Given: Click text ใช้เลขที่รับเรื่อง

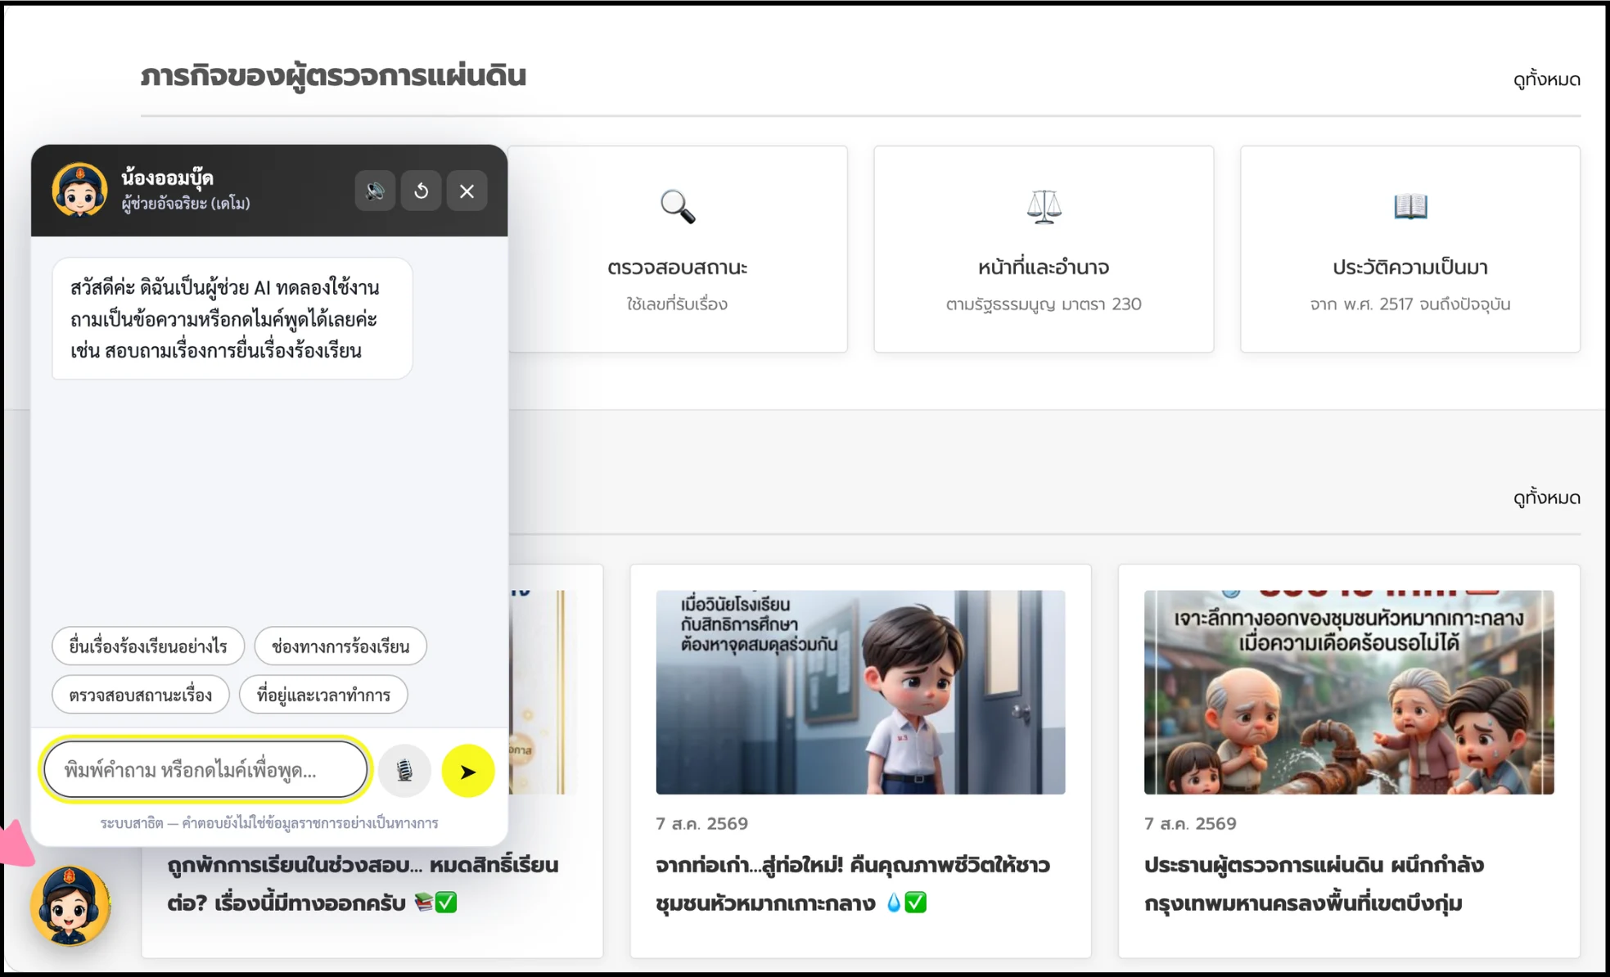Looking at the screenshot, I should pyautogui.click(x=678, y=304).
